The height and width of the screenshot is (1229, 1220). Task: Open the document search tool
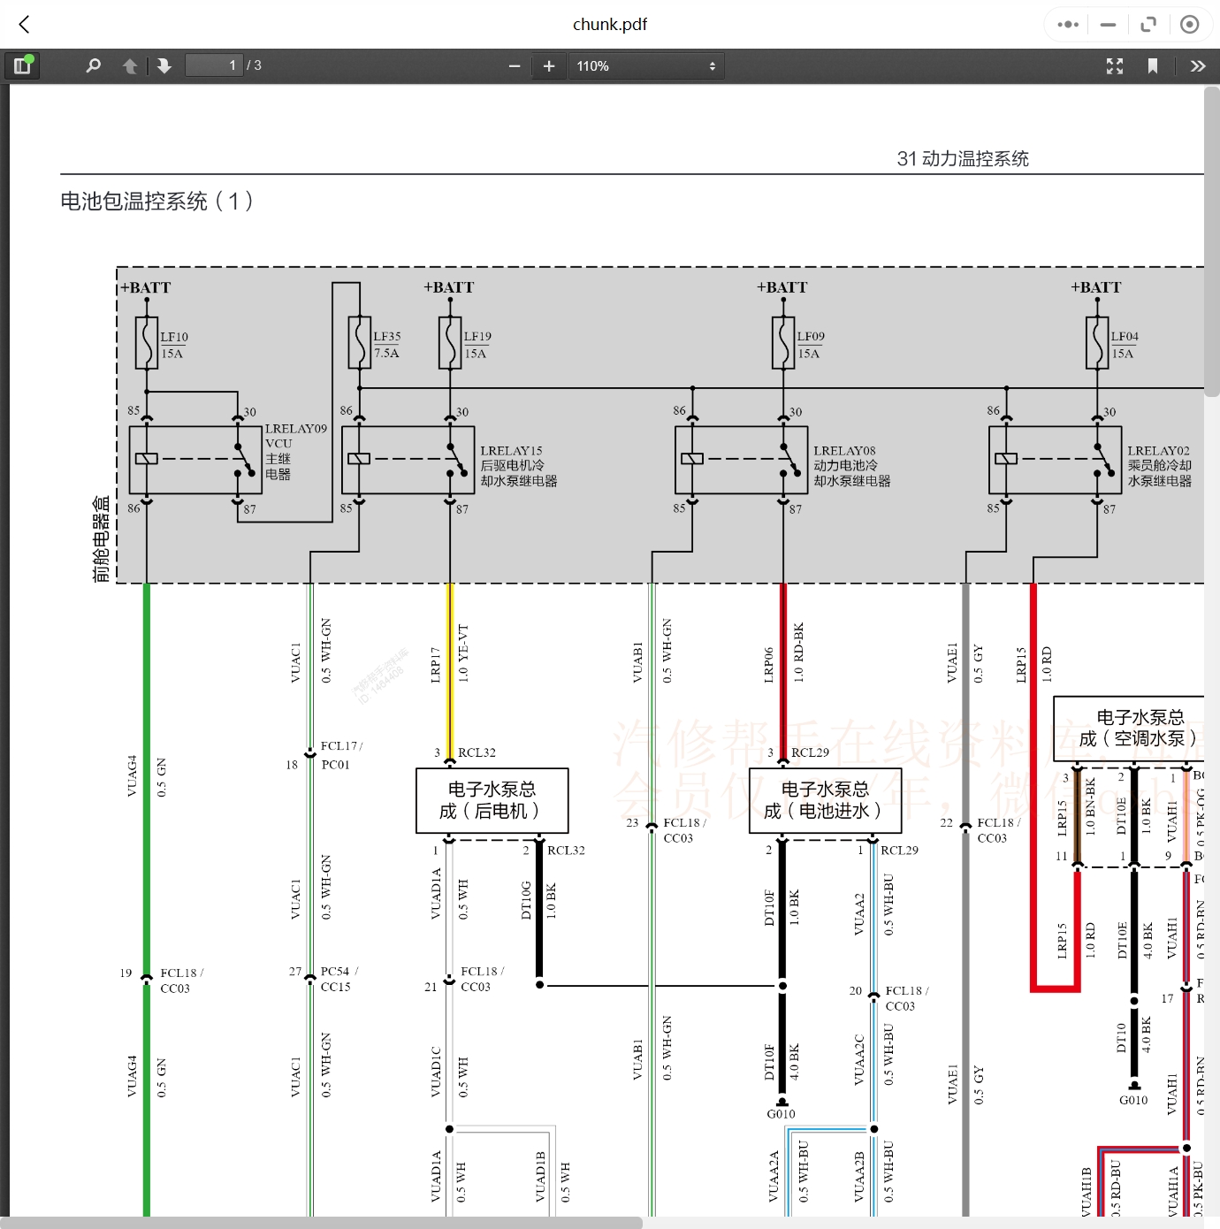[92, 65]
